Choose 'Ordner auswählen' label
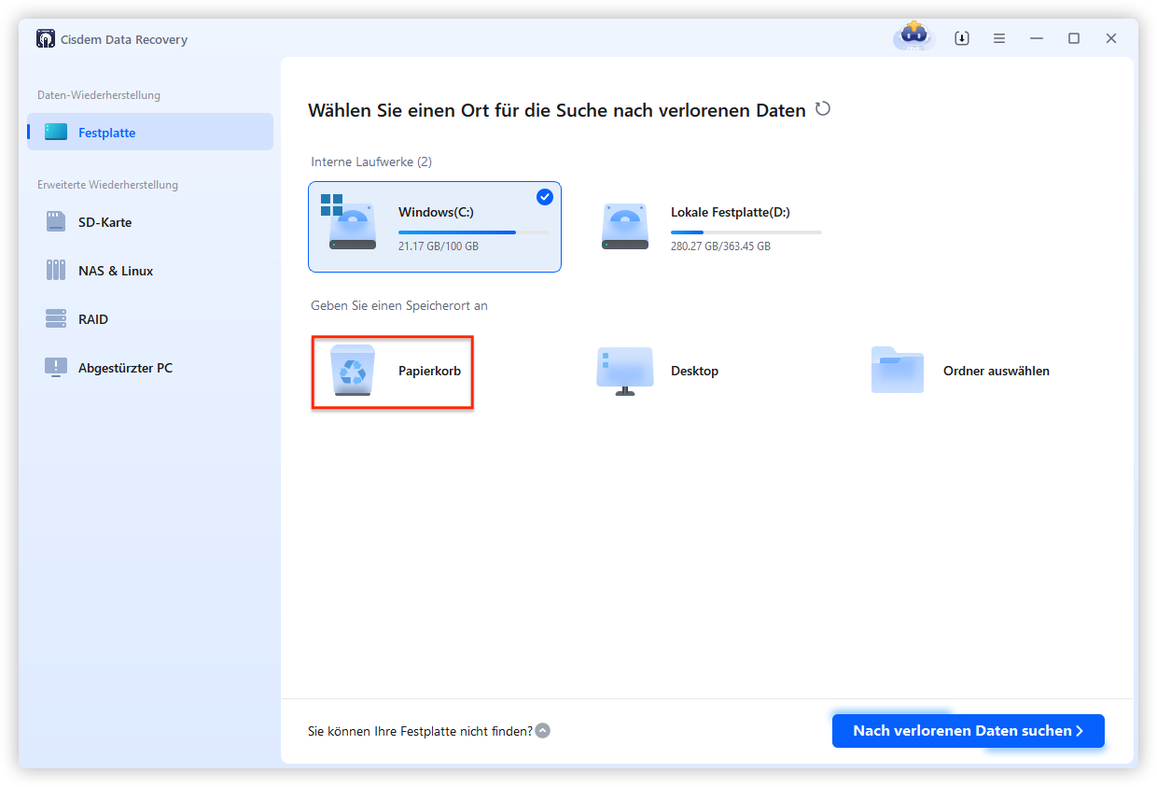The height and width of the screenshot is (787, 1157). click(997, 371)
